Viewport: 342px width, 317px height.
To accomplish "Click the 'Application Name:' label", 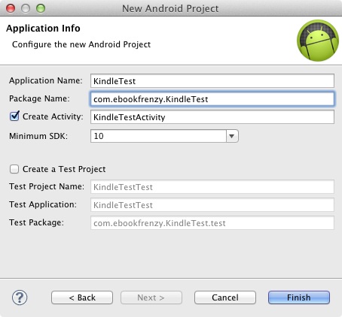I will point(46,80).
